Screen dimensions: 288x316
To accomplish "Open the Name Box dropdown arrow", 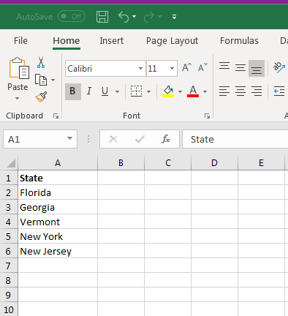I will point(69,138).
